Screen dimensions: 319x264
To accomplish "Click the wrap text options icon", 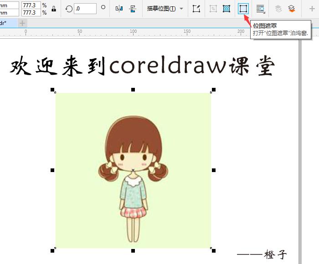I will tap(260, 9).
